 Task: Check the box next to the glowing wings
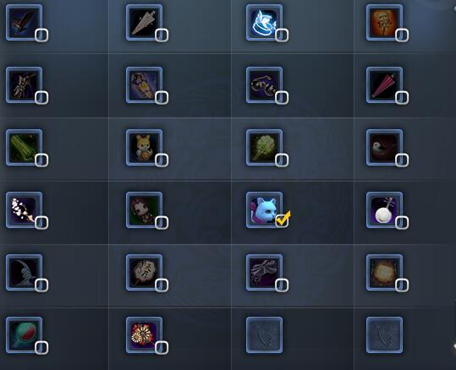(x=282, y=35)
